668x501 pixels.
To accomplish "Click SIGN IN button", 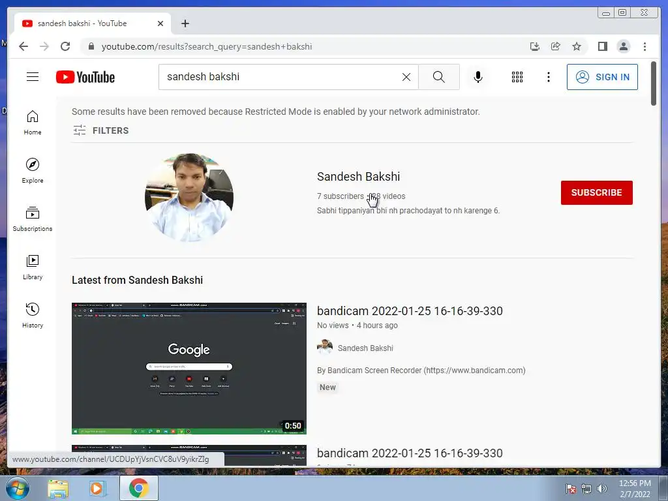I will coord(602,77).
